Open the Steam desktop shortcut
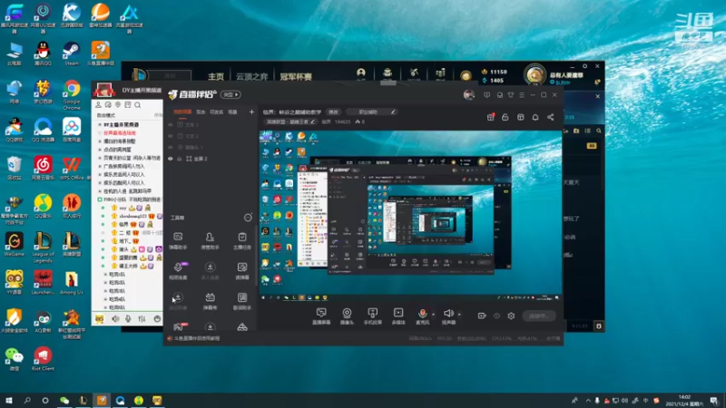Screen dimensions: 726x408 (72, 53)
